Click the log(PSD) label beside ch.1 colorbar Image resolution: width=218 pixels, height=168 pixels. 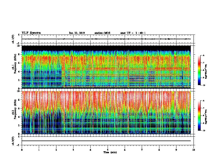coord(206,71)
